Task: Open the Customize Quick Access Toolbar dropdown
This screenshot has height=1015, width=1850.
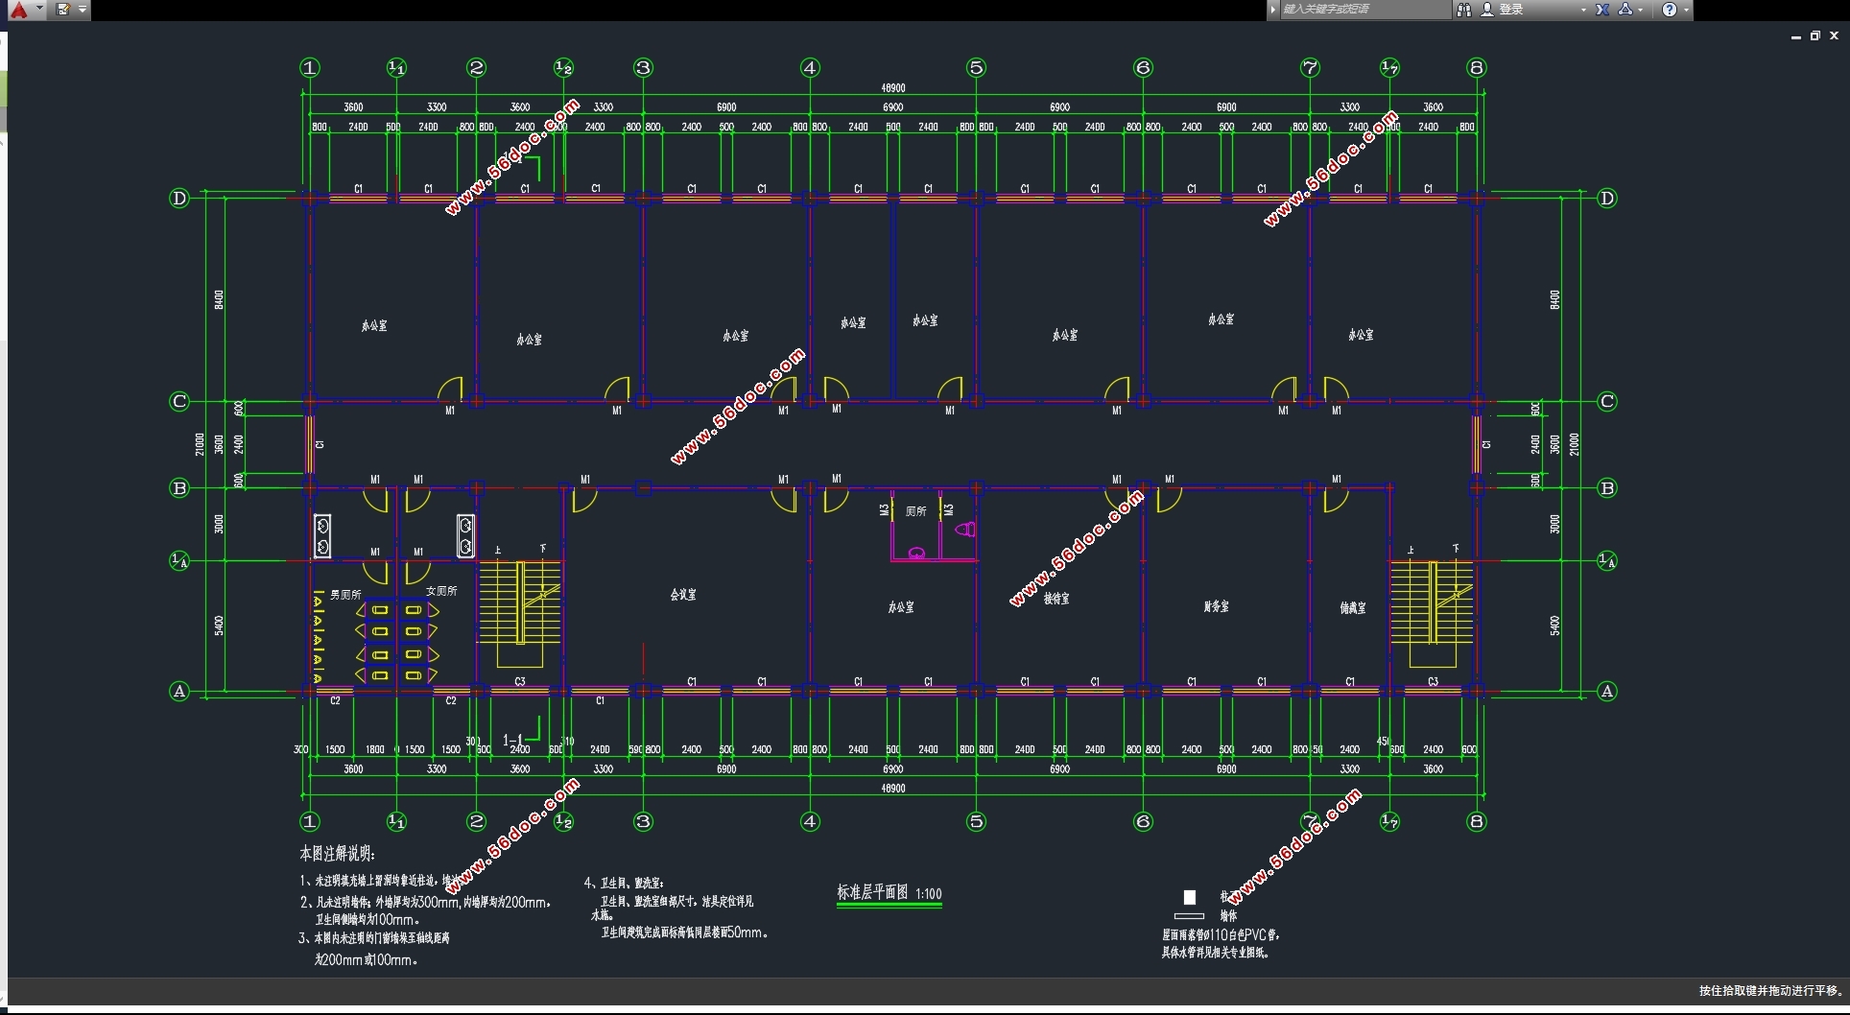Action: click(x=83, y=10)
